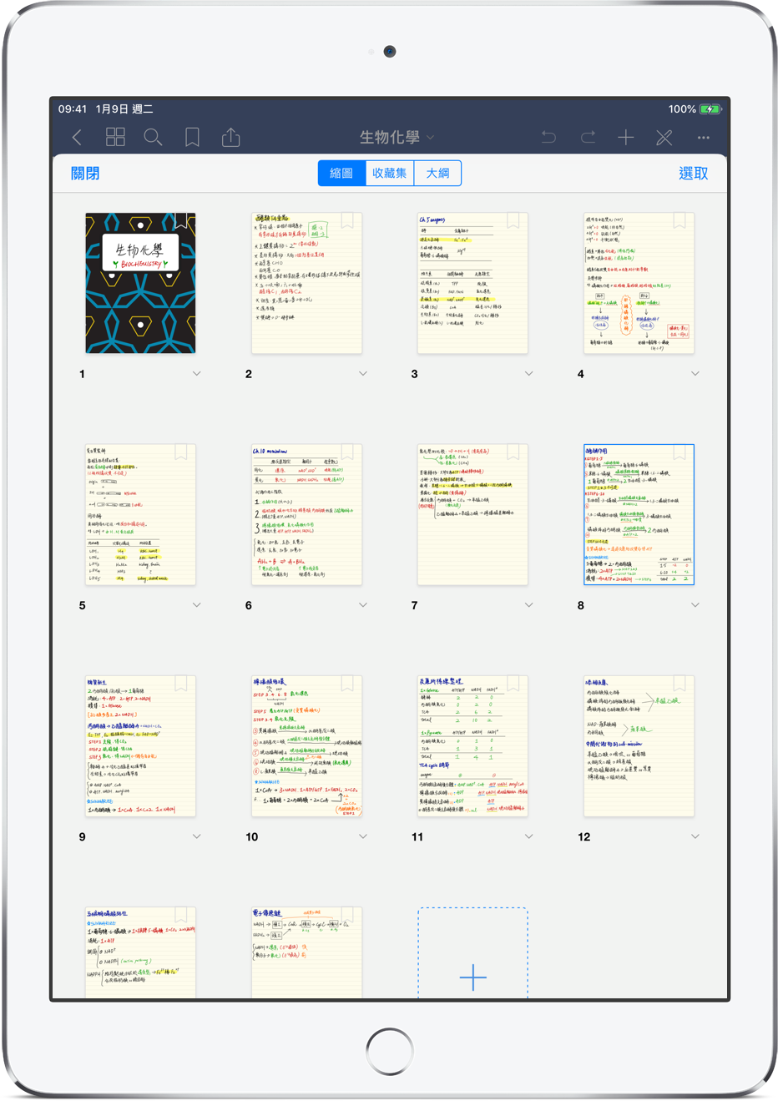This screenshot has height=1101, width=778.
Task: Expand the page 10 options chevron
Action: [x=362, y=836]
